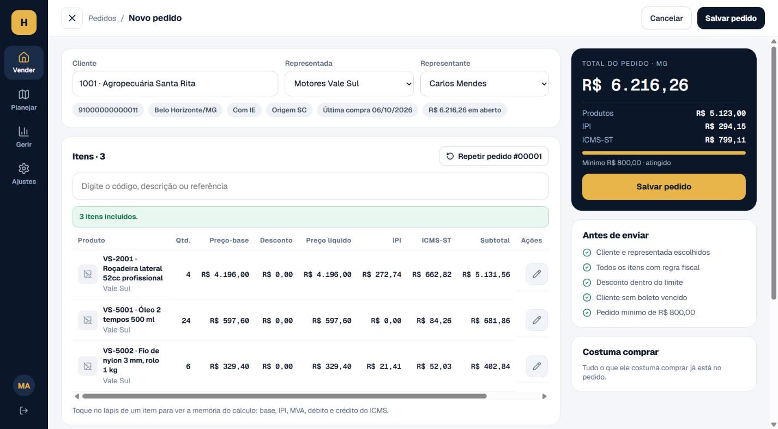The image size is (778, 429).
Task: Click the VS-2001 product image placeholder
Action: (87, 274)
